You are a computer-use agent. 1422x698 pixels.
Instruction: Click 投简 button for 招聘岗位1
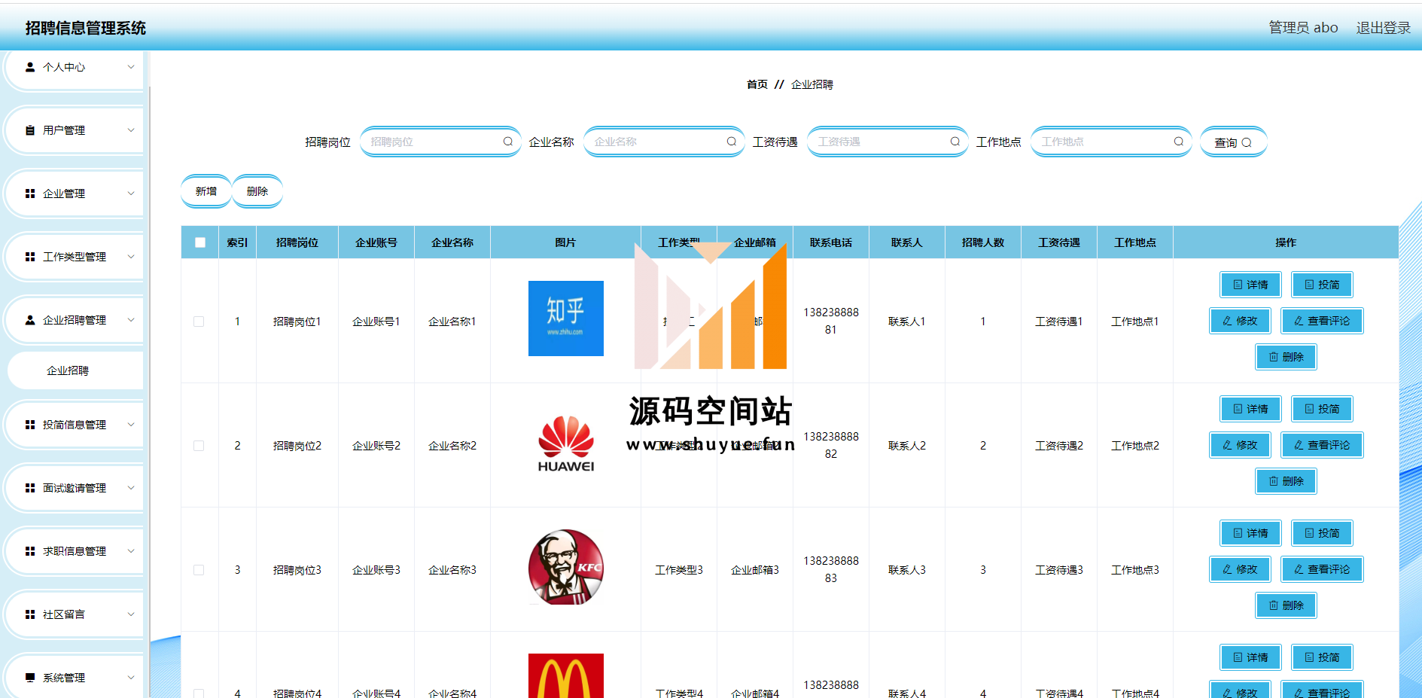point(1322,285)
